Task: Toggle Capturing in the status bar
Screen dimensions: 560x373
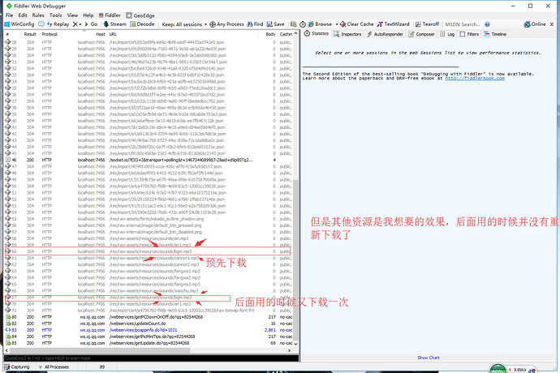Action: pos(17,367)
